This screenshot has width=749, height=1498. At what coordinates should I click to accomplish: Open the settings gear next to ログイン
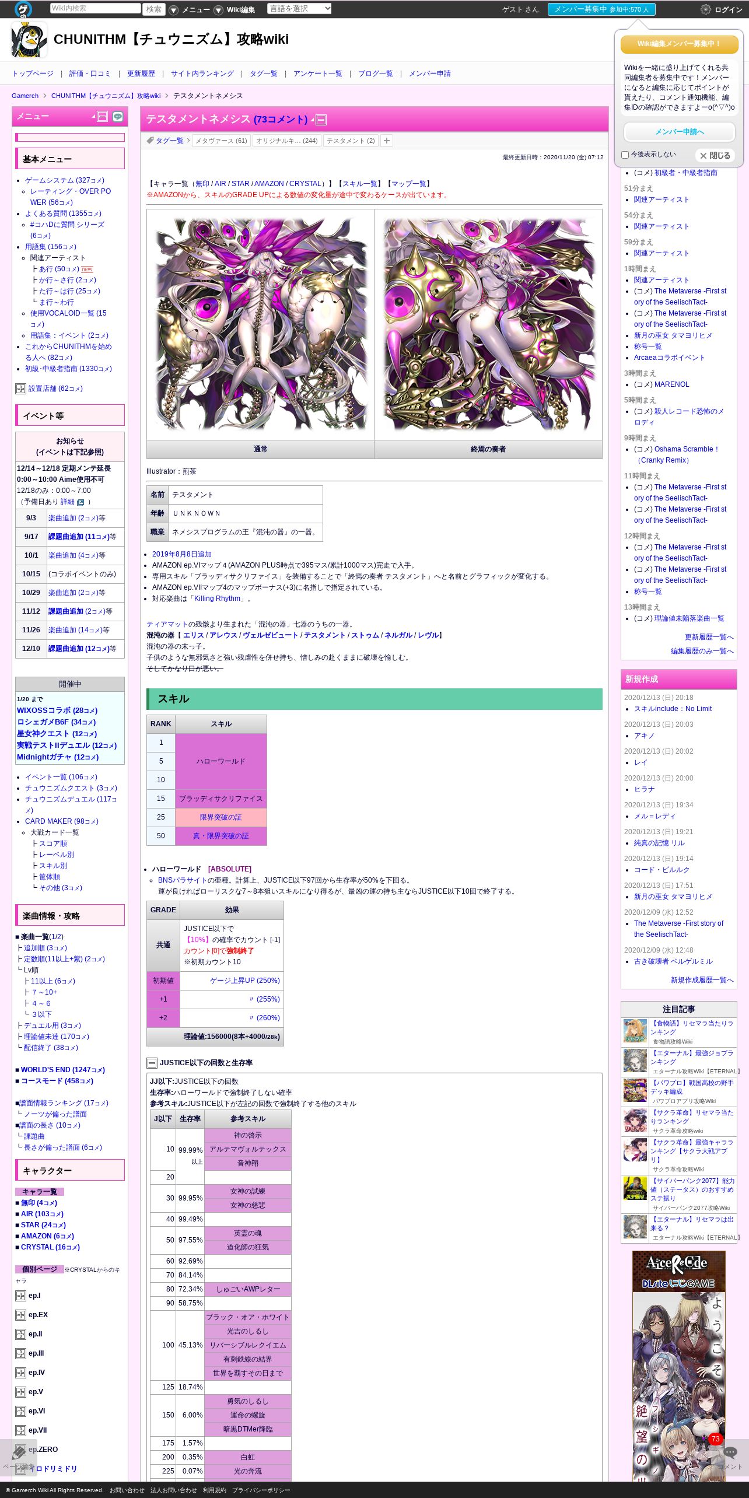[x=705, y=9]
